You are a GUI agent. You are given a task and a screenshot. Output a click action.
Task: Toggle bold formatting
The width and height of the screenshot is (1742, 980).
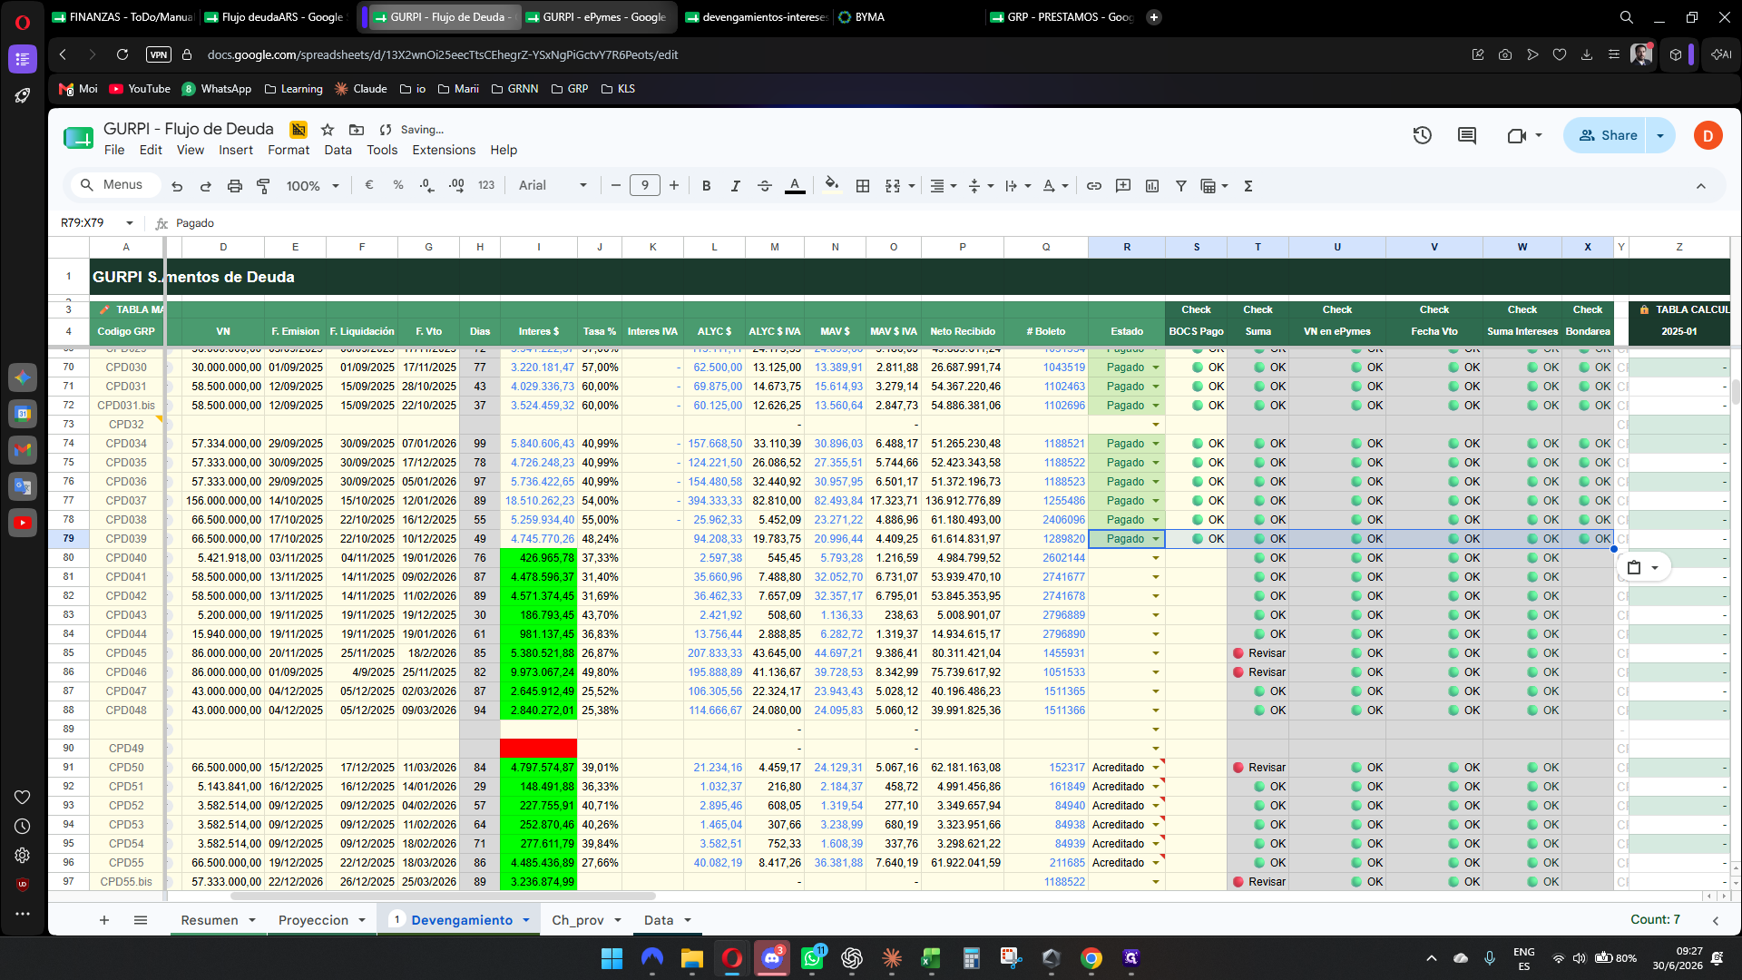[707, 186]
